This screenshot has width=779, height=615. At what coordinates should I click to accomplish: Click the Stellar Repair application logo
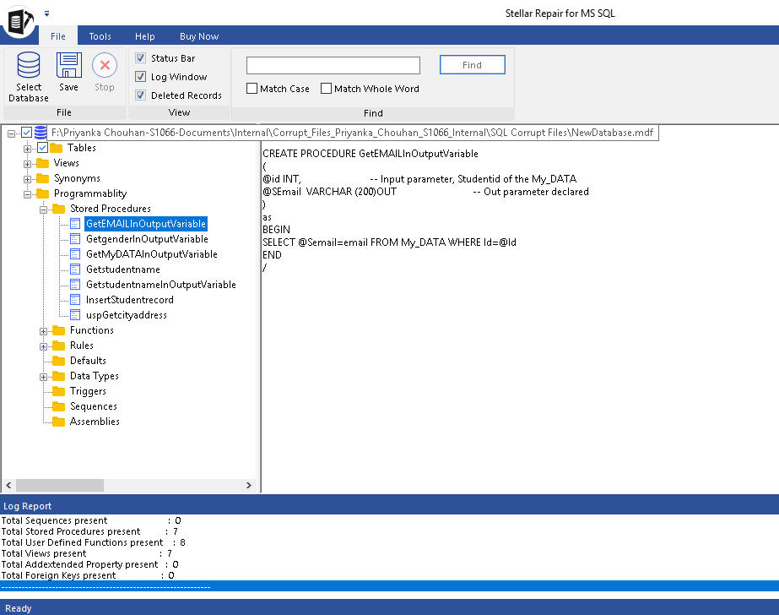coord(19,21)
